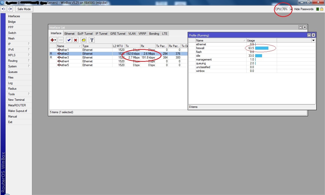The image size is (325, 195).
Task: Open the Profile panel filter dropdown
Action: [313, 40]
